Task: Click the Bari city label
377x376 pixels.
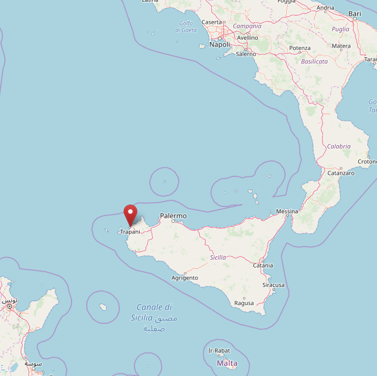Action: (355, 14)
